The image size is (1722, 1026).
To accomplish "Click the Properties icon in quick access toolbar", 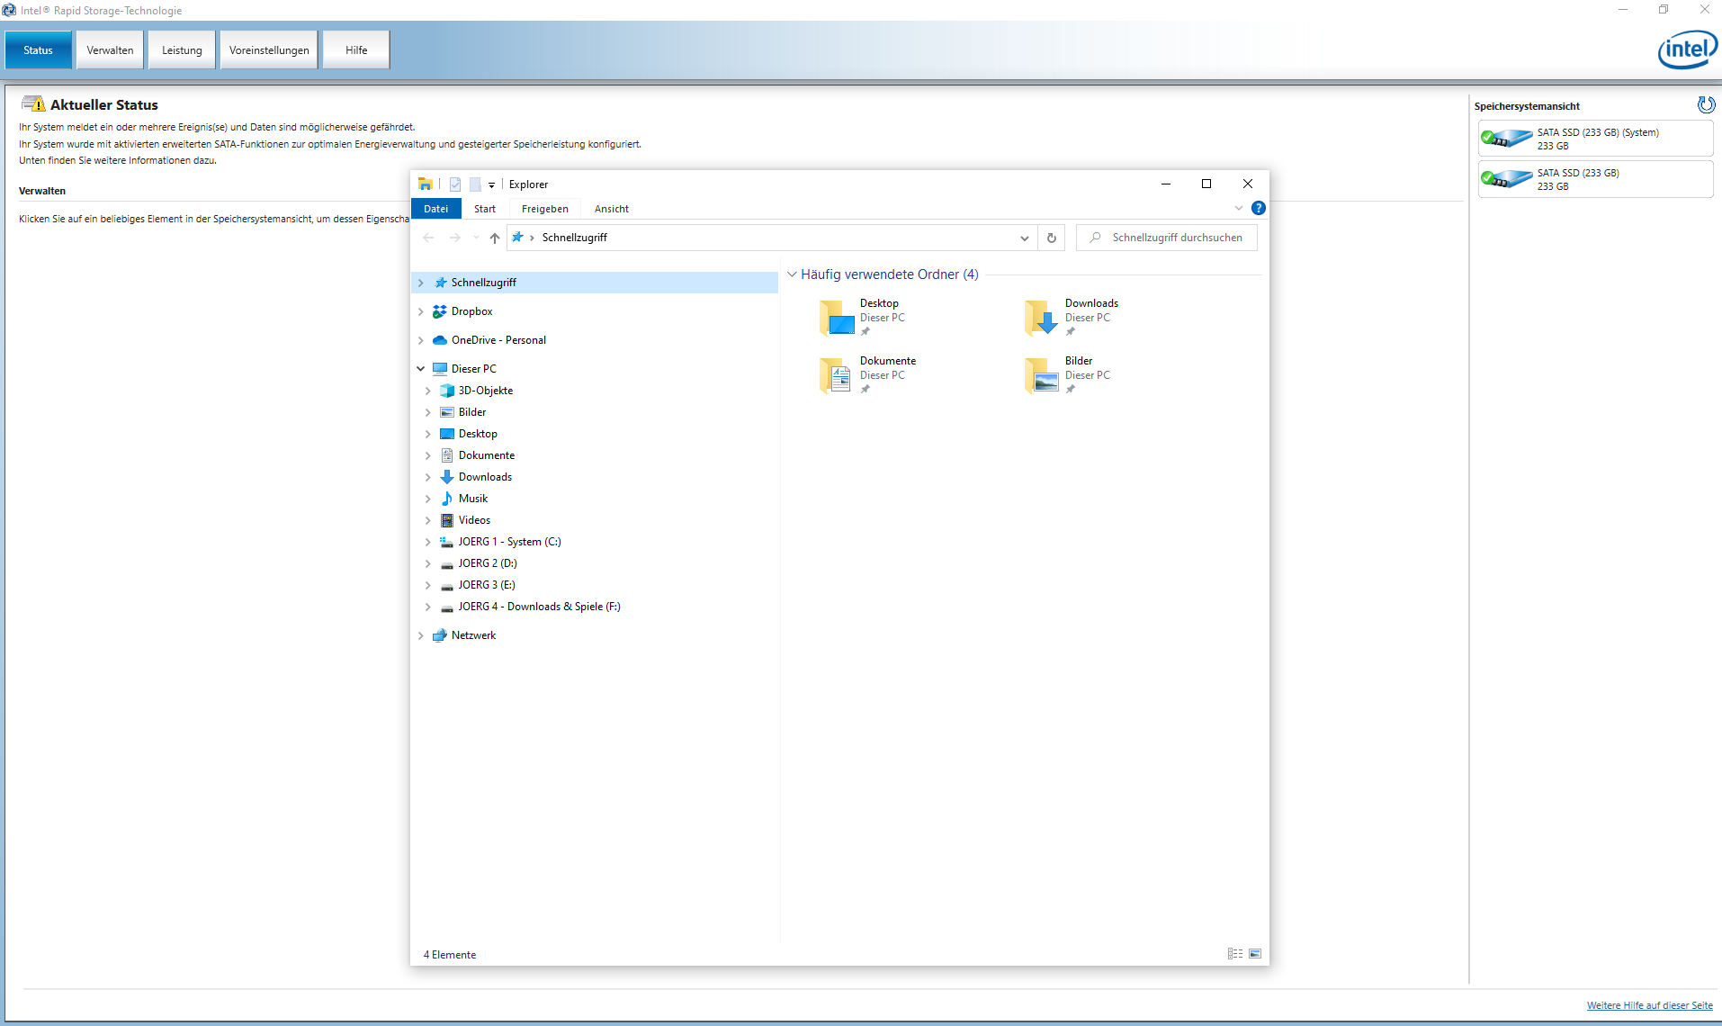I will [x=455, y=184].
